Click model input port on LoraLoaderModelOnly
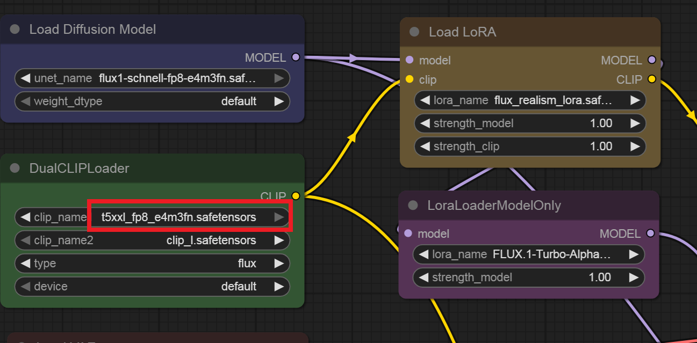 pos(408,233)
